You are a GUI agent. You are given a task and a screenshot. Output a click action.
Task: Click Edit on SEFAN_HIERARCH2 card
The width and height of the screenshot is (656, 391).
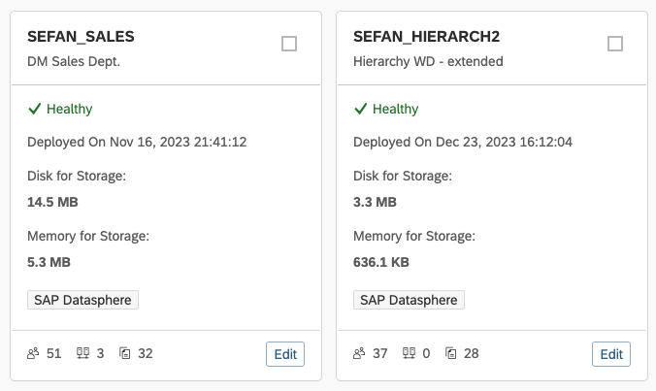611,354
